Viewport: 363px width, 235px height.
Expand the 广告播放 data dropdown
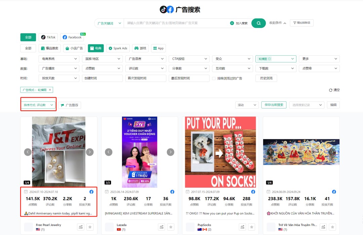pos(59,68)
